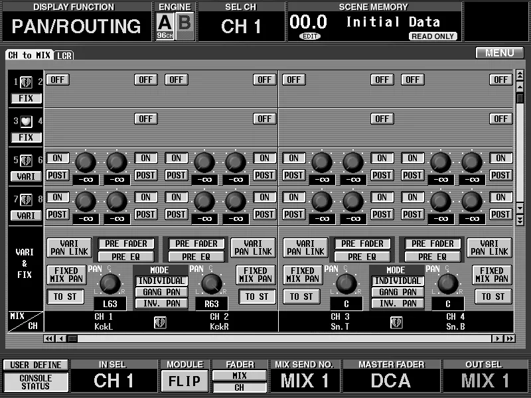
Task: Toggle the MIX 7/8 pair heart icon
Action: click(26, 200)
